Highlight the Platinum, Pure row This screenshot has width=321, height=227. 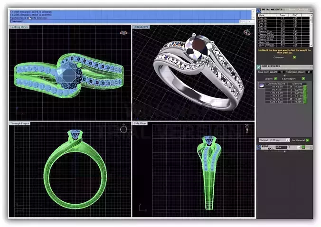point(283,31)
